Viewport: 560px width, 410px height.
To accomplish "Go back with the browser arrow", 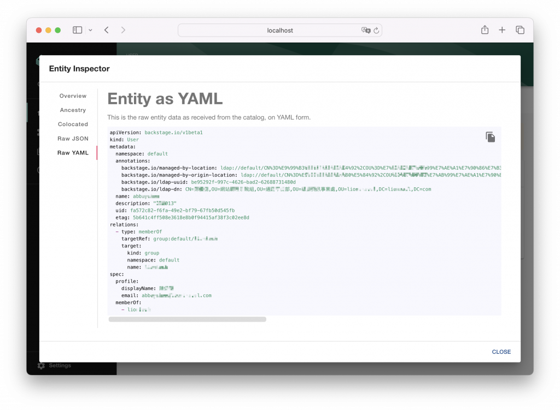I will pos(107,30).
